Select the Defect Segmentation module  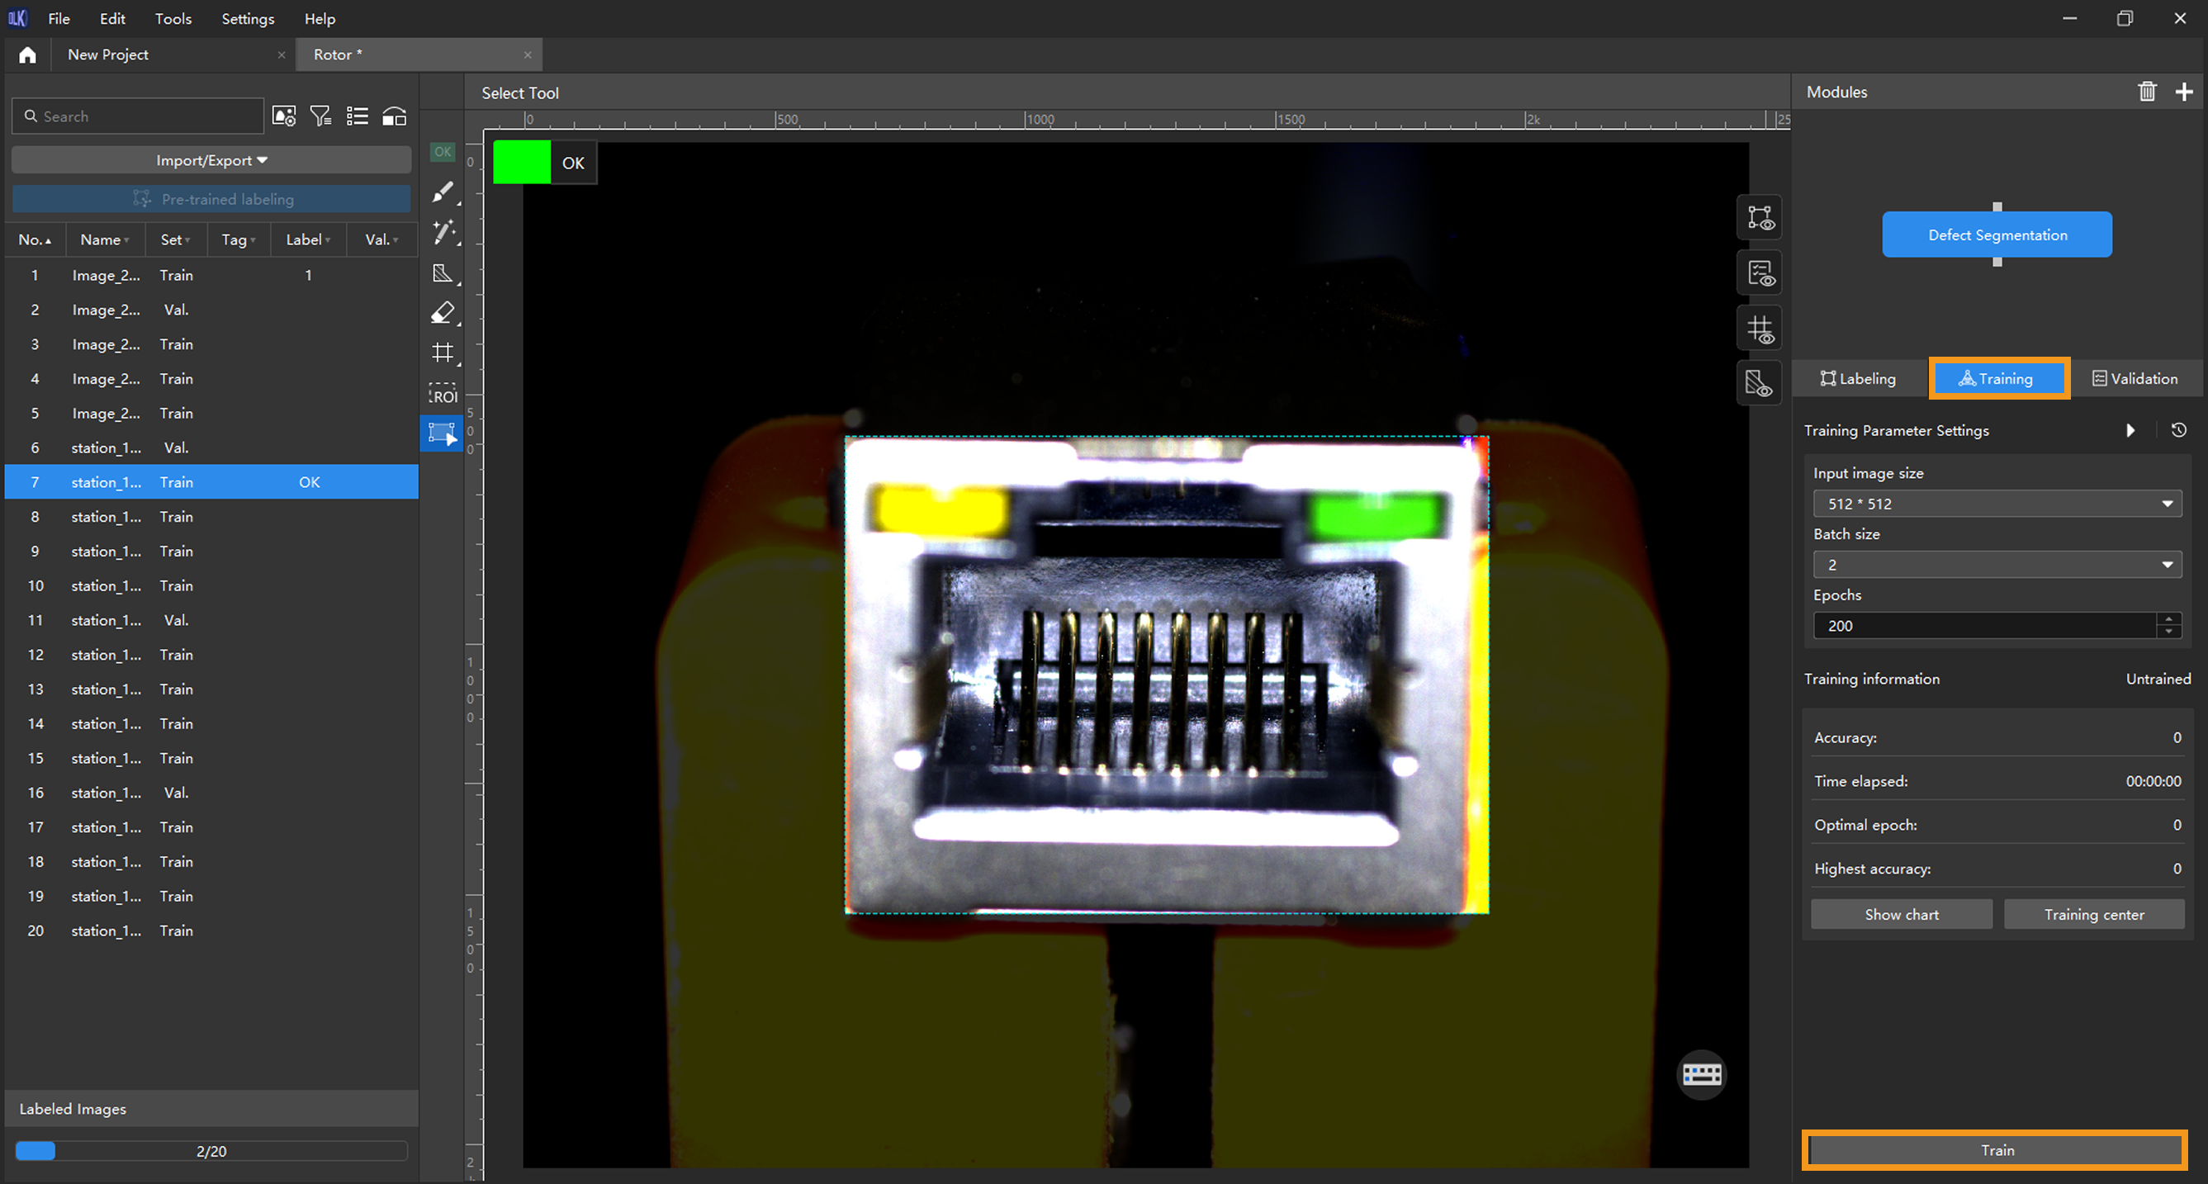pyautogui.click(x=1997, y=235)
